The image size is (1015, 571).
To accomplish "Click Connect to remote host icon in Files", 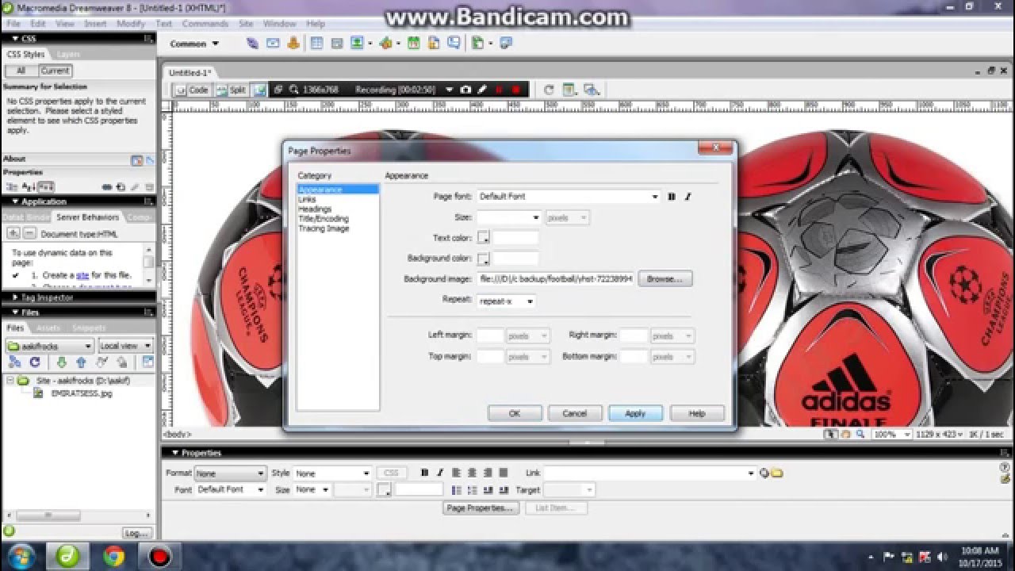I will click(x=13, y=362).
